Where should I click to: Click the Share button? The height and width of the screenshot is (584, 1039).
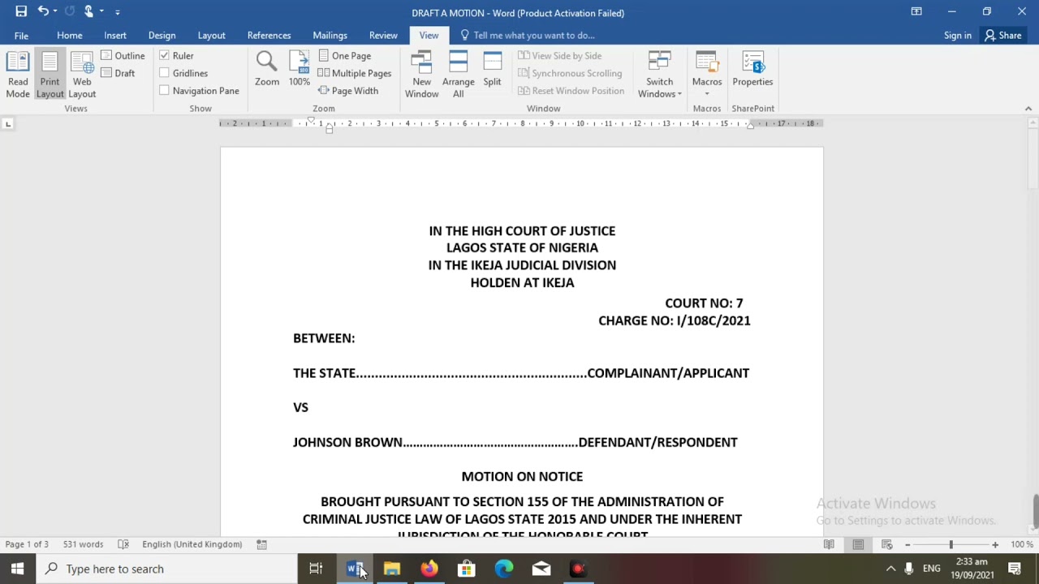(x=1002, y=36)
